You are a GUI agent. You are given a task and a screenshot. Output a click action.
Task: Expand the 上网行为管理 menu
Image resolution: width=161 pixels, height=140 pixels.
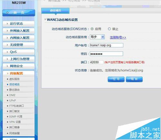point(19,59)
